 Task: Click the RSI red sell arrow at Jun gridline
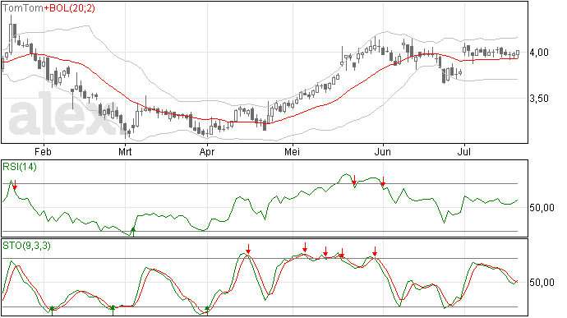(x=383, y=182)
